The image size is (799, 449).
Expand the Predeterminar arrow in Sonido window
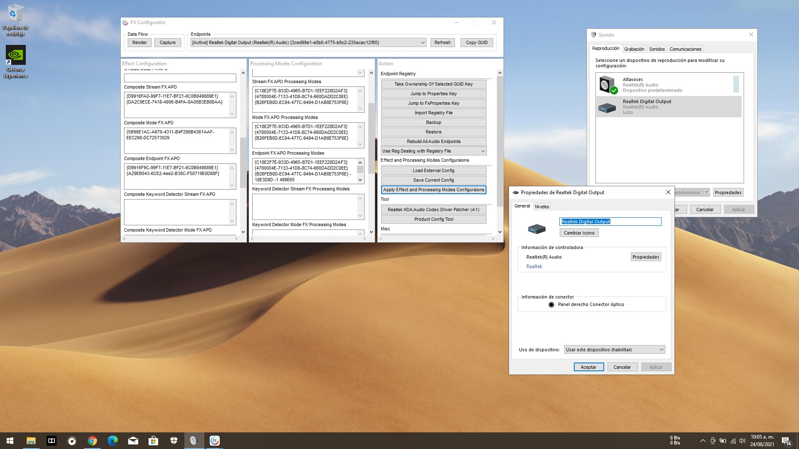click(707, 192)
